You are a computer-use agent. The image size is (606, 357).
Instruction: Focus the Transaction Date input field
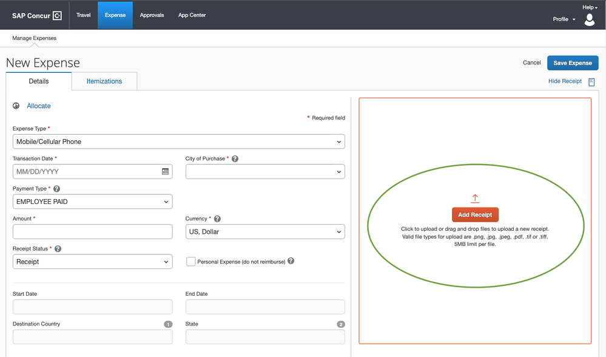pyautogui.click(x=92, y=172)
